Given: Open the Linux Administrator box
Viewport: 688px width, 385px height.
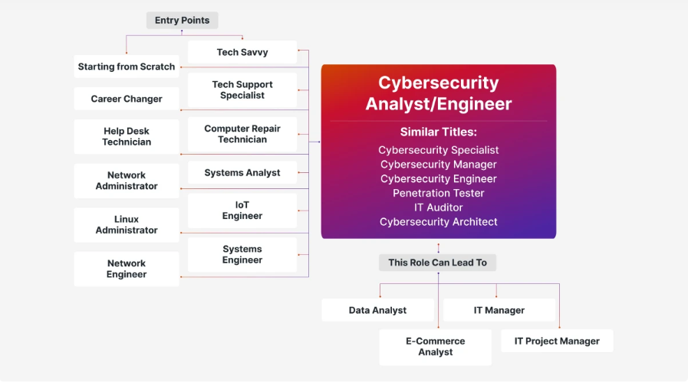Looking at the screenshot, I should pyautogui.click(x=127, y=225).
